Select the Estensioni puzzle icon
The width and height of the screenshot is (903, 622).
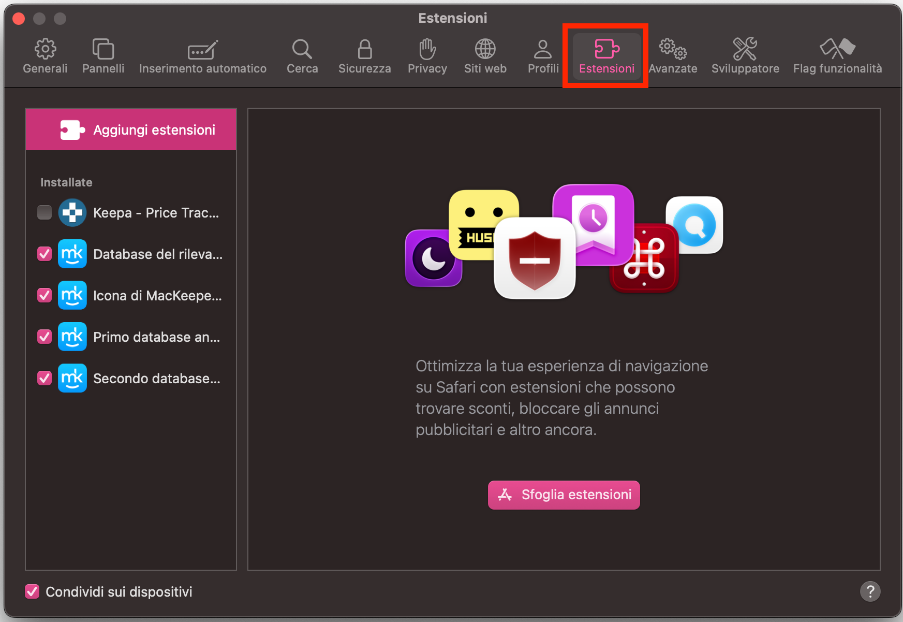pos(606,49)
